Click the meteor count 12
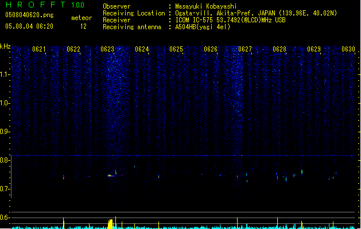The height and width of the screenshot is (229, 361). 83,26
